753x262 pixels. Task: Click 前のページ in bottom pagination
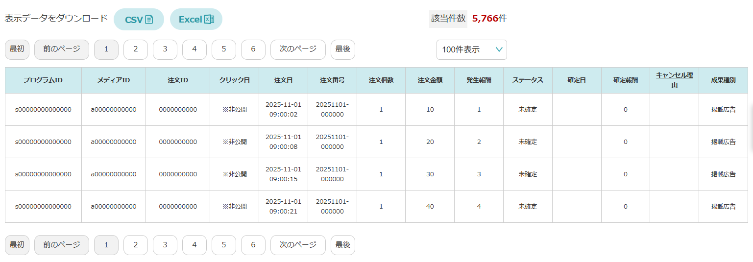coord(62,245)
